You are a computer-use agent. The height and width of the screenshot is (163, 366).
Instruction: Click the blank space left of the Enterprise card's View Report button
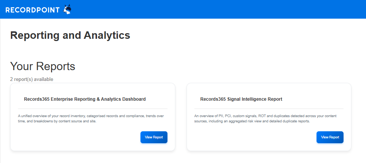pyautogui.click(x=75, y=137)
